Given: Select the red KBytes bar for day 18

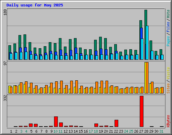Looking at the screenshot, I should point(96,125).
